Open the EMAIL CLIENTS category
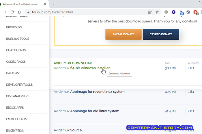 pyautogui.click(x=16, y=119)
